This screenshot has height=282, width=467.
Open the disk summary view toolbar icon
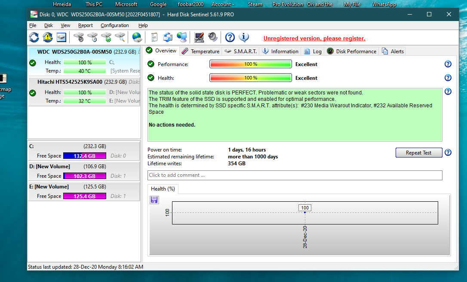tap(61, 37)
